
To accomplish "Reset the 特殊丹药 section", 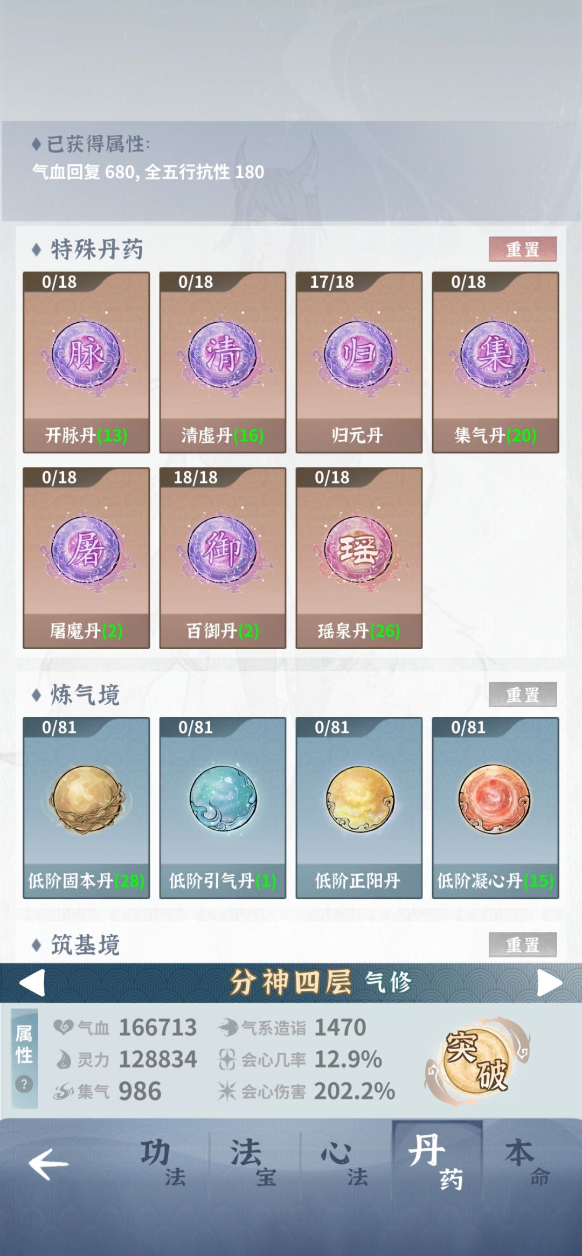I will (x=523, y=249).
